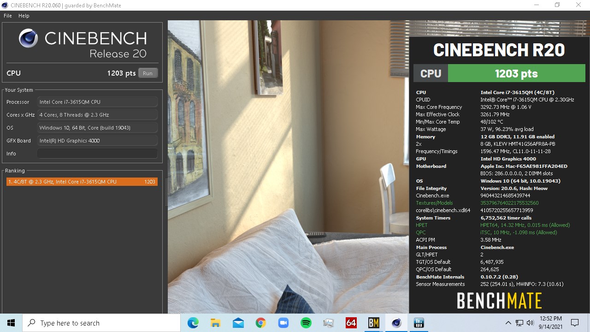Click the Cinebench logo sphere icon
The width and height of the screenshot is (590, 332).
tap(28, 38)
